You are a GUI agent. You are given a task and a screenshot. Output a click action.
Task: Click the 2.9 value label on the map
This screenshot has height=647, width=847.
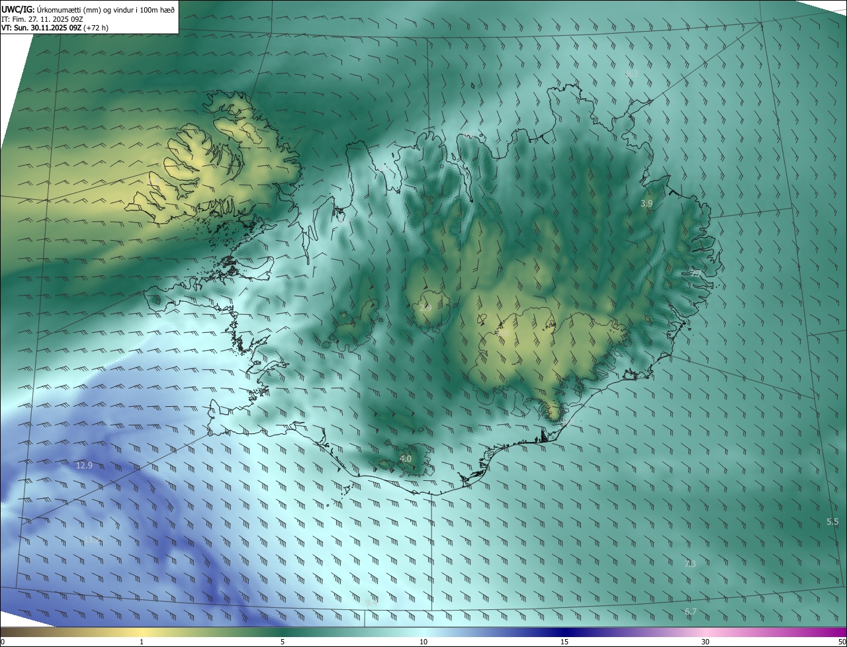coord(425,308)
